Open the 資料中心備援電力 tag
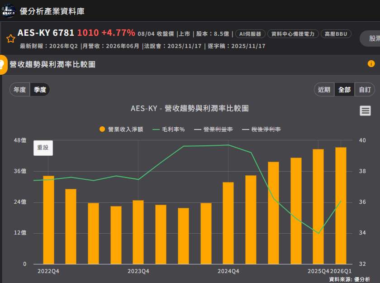Viewport: 380px width, 283px height. coord(293,34)
